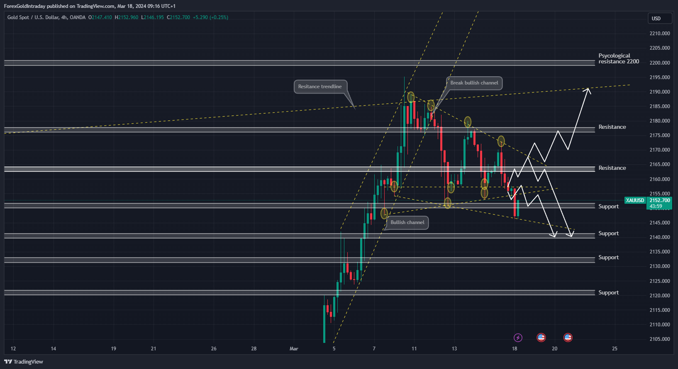This screenshot has height=369, width=678.
Task: Click the Support label near 2132
Action: (608, 258)
